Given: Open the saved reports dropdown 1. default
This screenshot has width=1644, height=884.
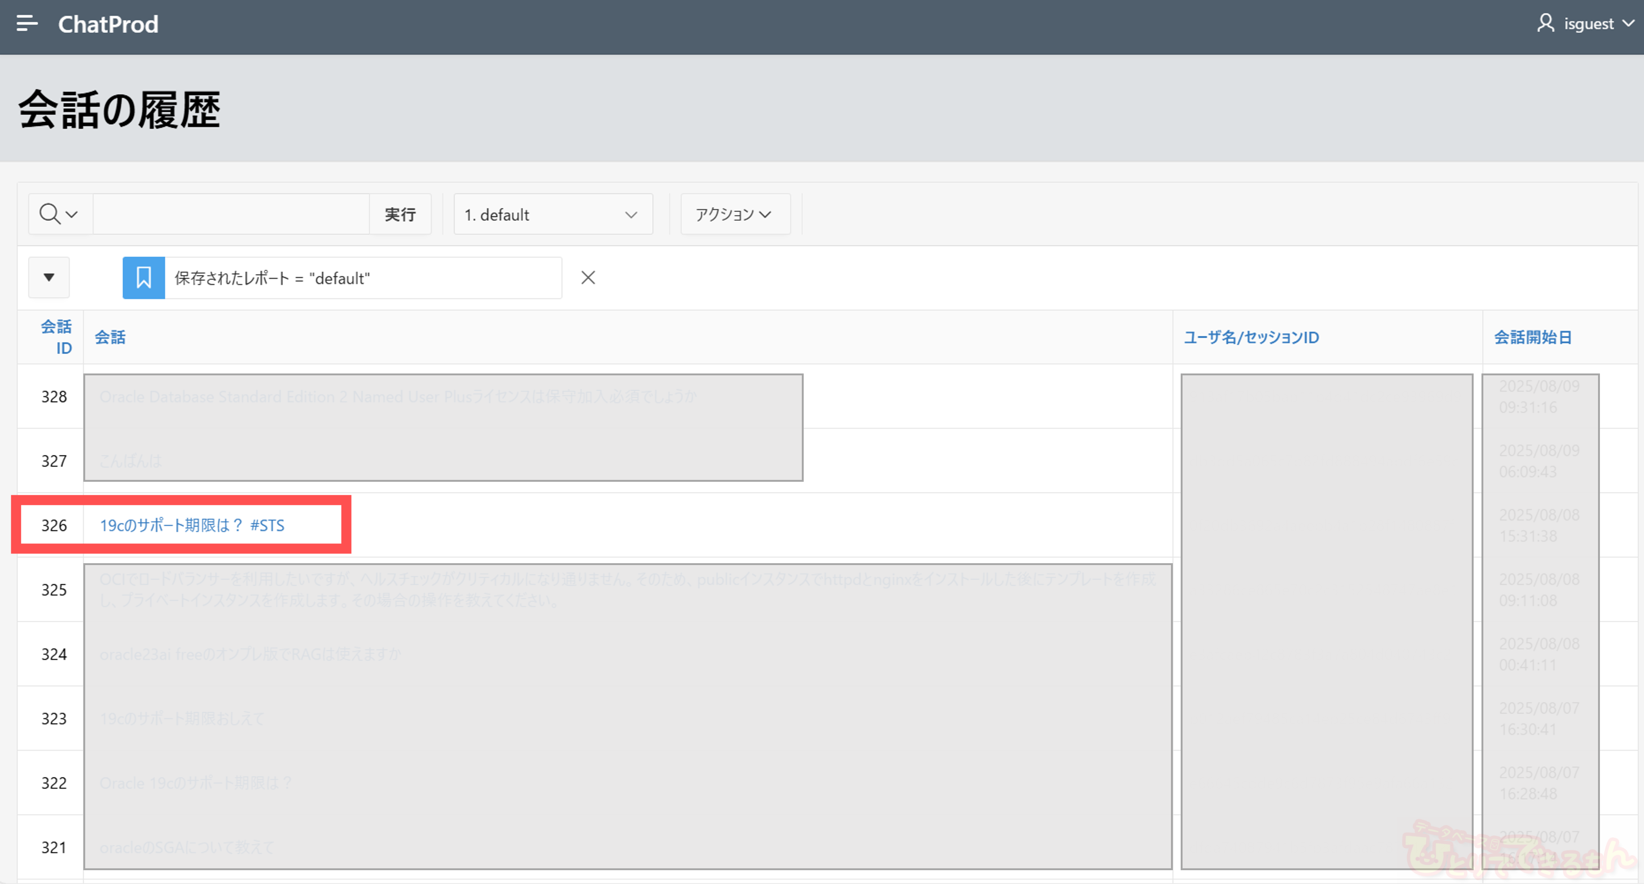Looking at the screenshot, I should tap(553, 214).
